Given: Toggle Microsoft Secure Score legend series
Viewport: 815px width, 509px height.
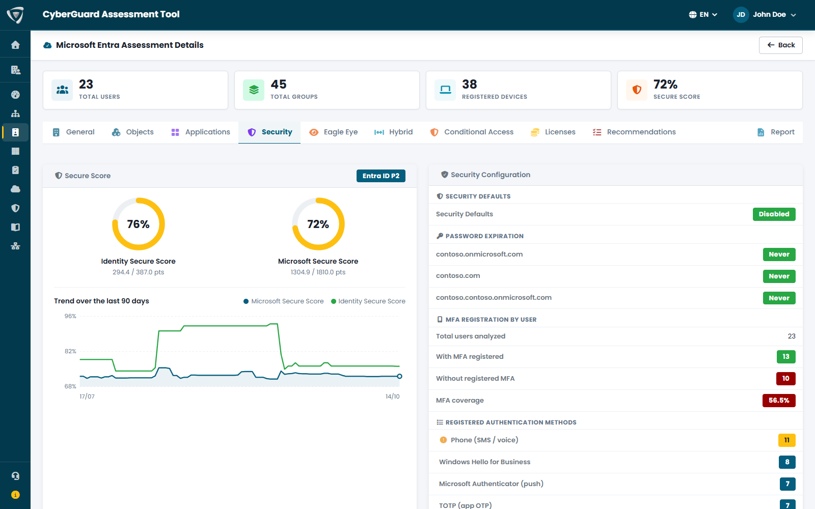Looking at the screenshot, I should tap(284, 301).
